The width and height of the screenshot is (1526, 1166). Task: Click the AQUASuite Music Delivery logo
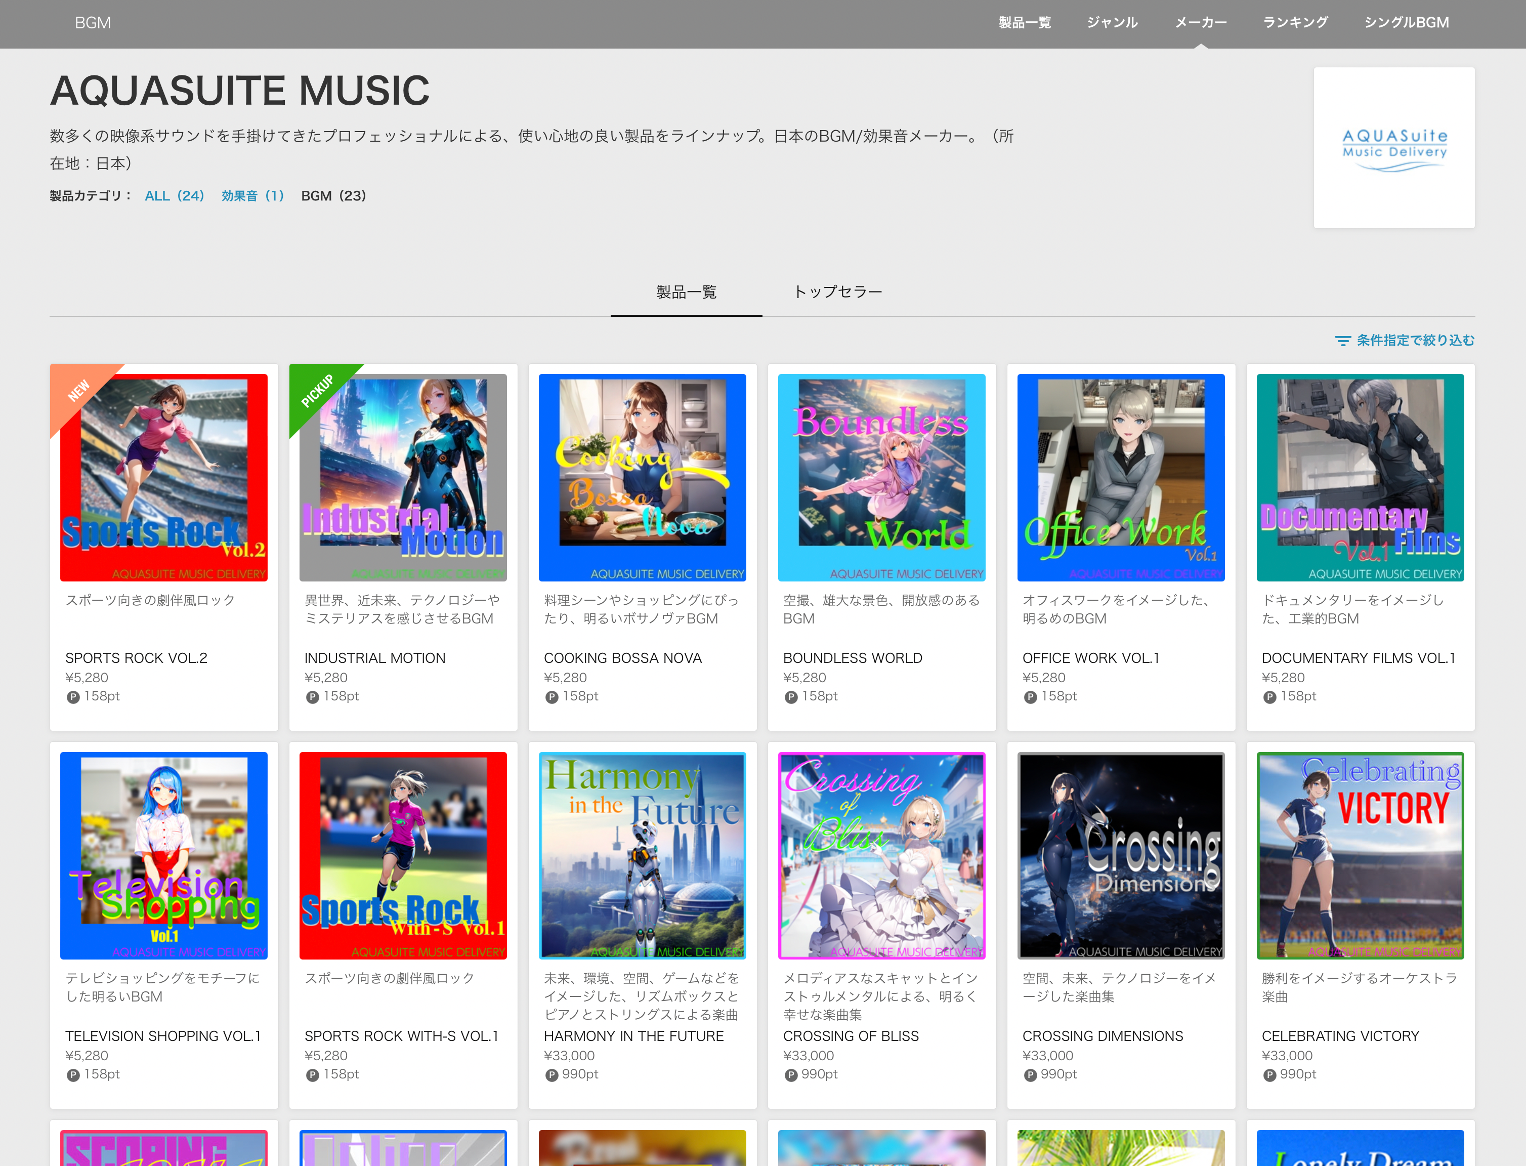tap(1394, 148)
